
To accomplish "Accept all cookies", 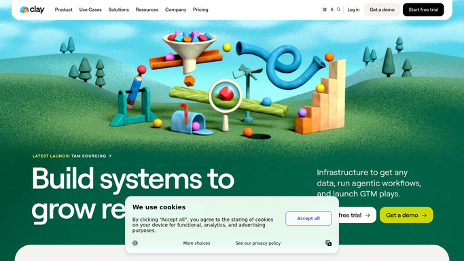I will (x=308, y=218).
